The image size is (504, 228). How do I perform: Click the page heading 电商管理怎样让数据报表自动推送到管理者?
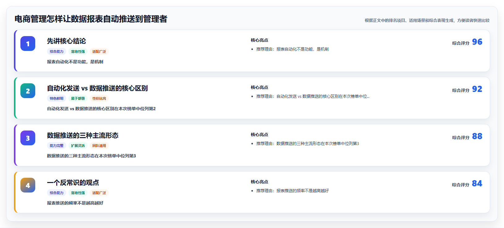[91, 19]
